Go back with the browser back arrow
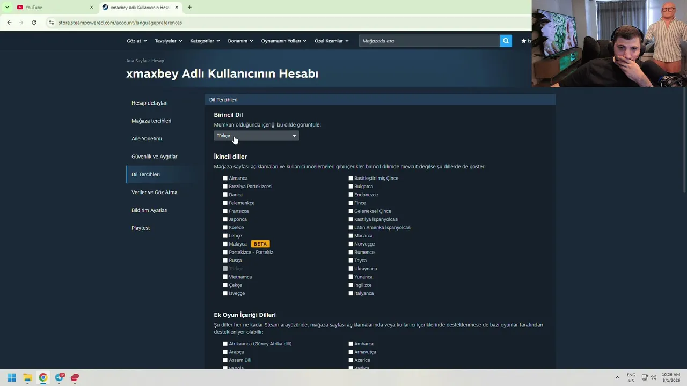The width and height of the screenshot is (687, 386). point(9,23)
